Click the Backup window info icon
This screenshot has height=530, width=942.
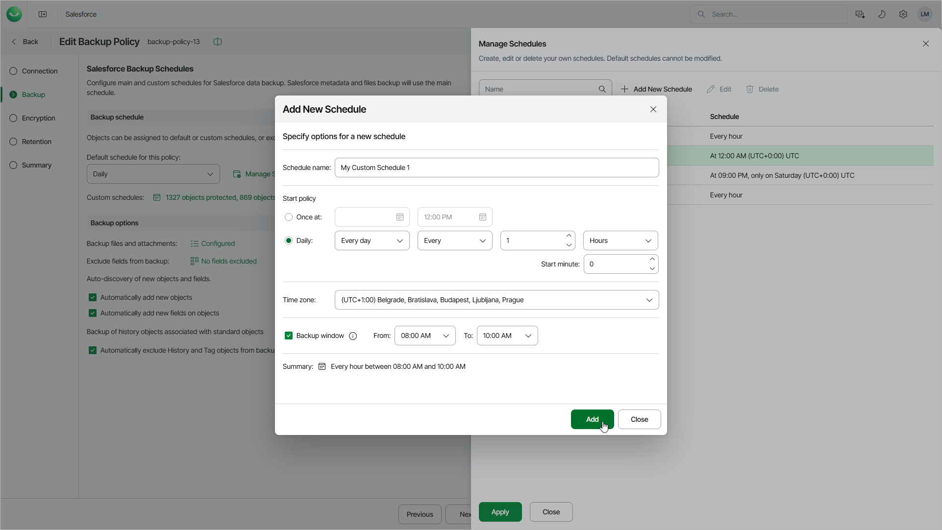pos(353,336)
